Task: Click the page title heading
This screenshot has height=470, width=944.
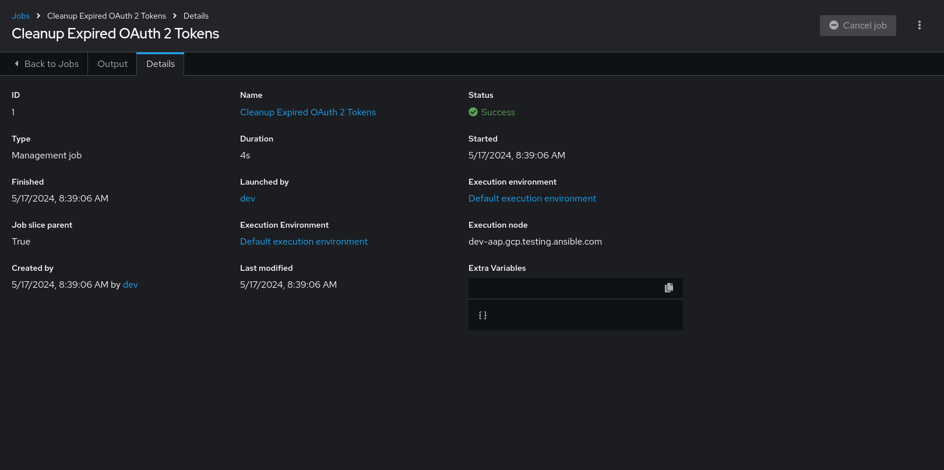Action: 115,34
